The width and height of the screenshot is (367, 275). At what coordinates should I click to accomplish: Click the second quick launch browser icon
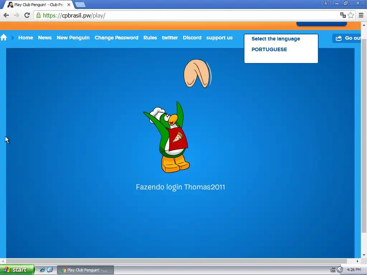click(50, 270)
